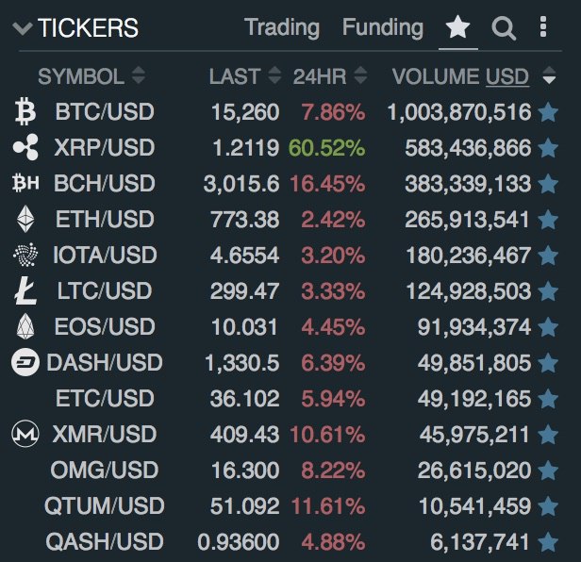This screenshot has height=562, width=581.
Task: Click the Dash logo icon
Action: pos(25,362)
